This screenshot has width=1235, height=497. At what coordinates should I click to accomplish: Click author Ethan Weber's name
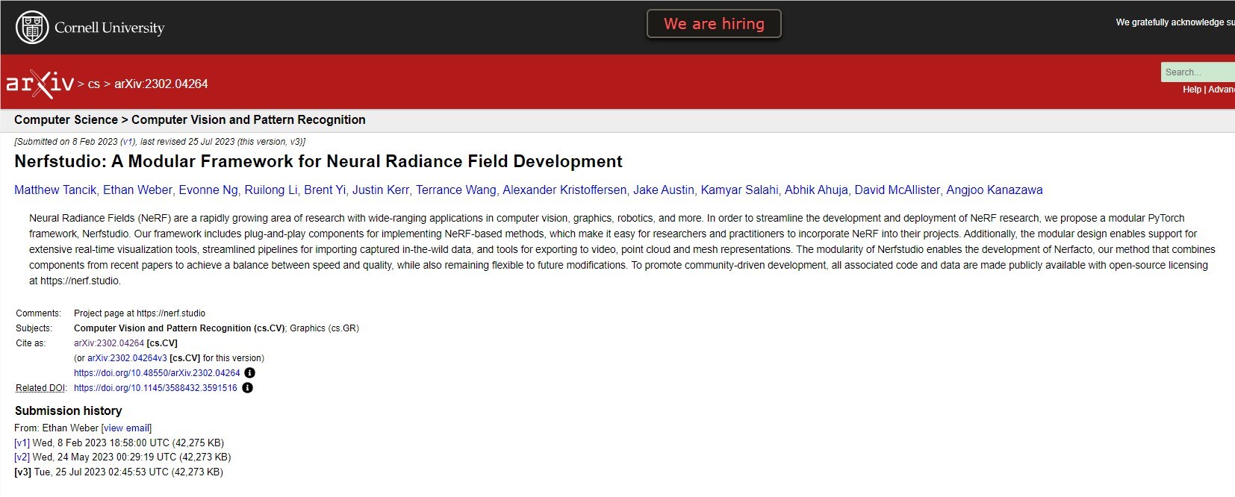(137, 190)
